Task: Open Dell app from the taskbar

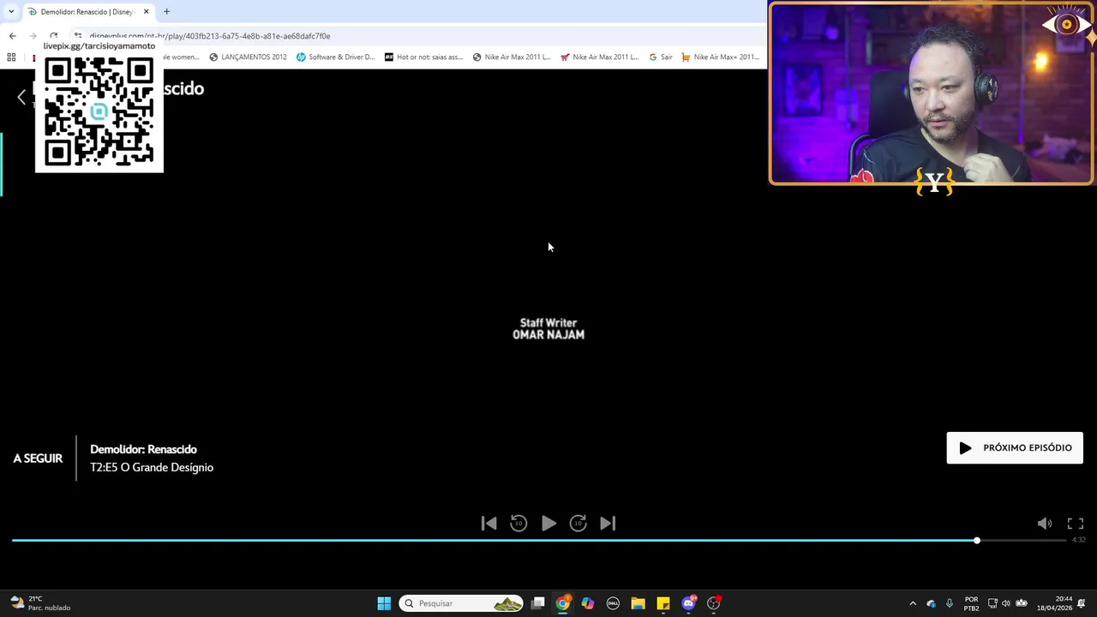Action: tap(613, 603)
